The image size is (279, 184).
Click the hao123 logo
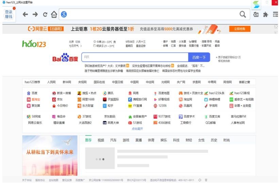coord(34,44)
